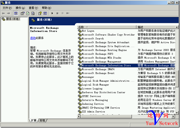180x128 pixels.
Task: Click icon beside Kerberos Key Distribution Center
Action: point(80,92)
